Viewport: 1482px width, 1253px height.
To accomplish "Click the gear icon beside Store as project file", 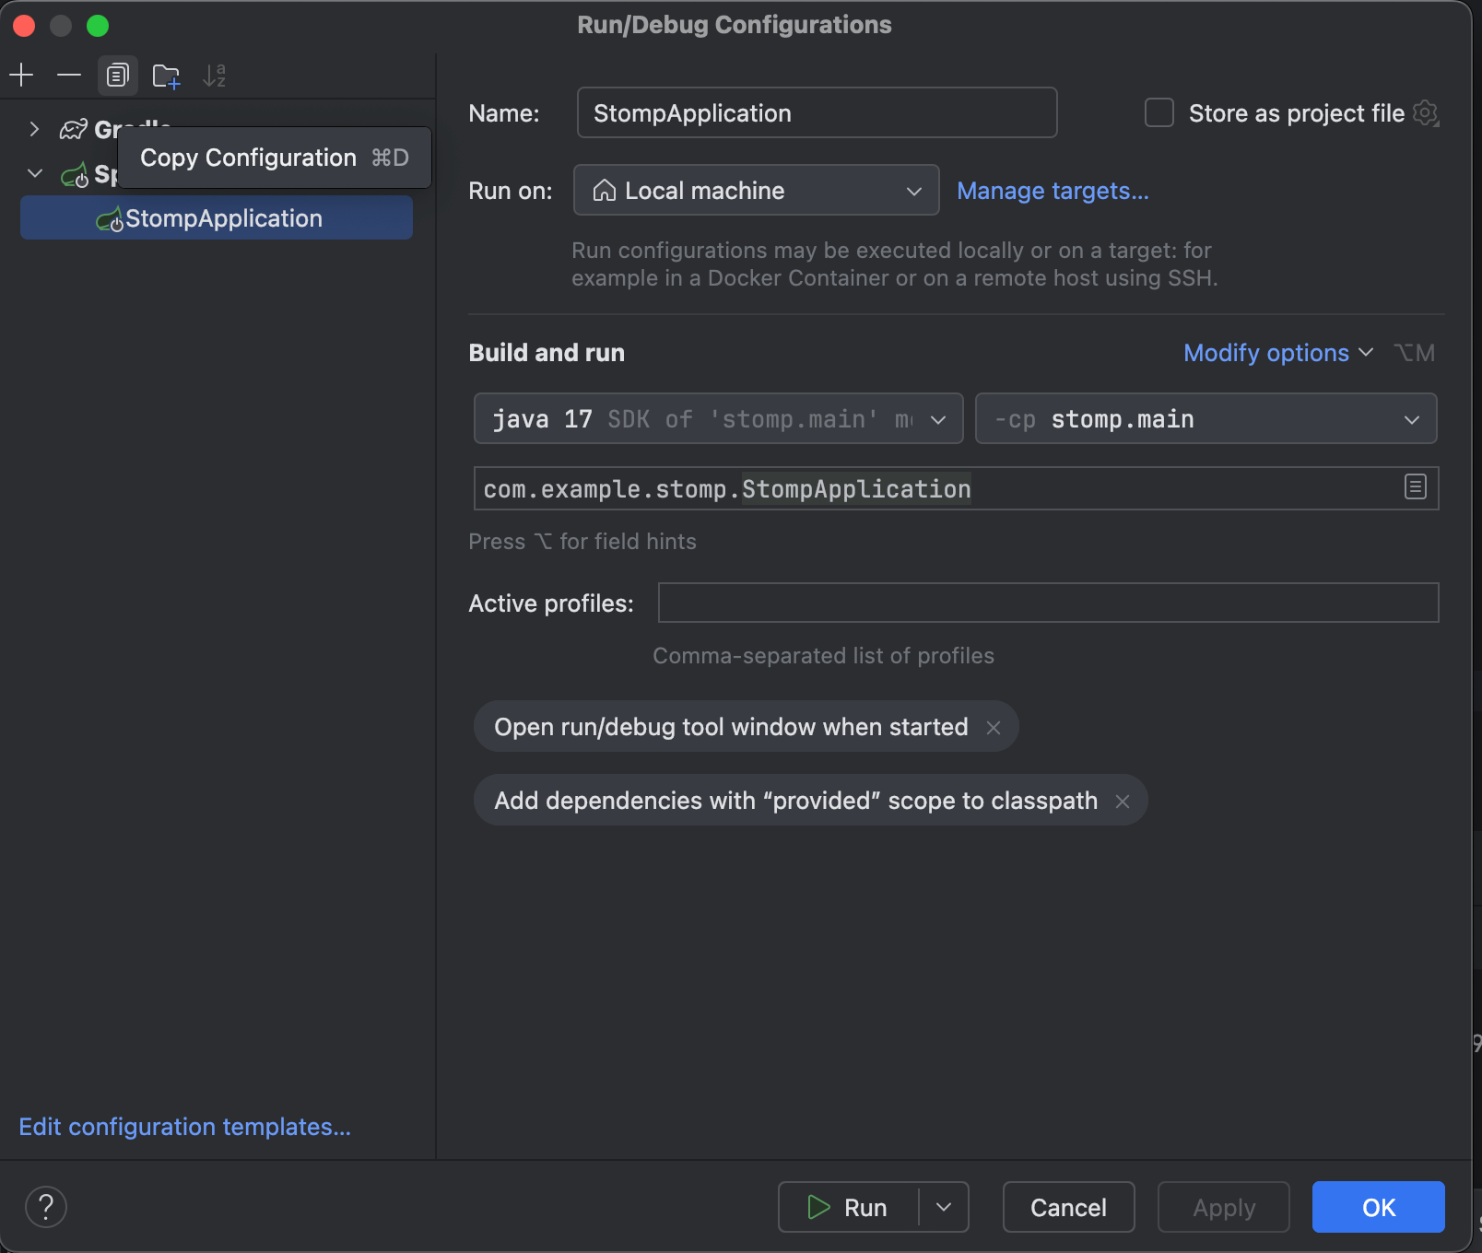I will [1426, 113].
